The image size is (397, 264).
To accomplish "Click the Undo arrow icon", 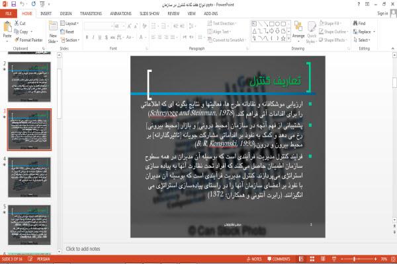I will click(22, 4).
